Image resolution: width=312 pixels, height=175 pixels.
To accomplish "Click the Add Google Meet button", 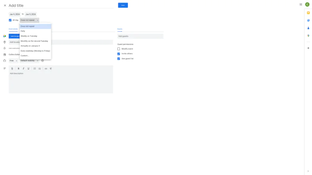I will [x=14, y=36].
